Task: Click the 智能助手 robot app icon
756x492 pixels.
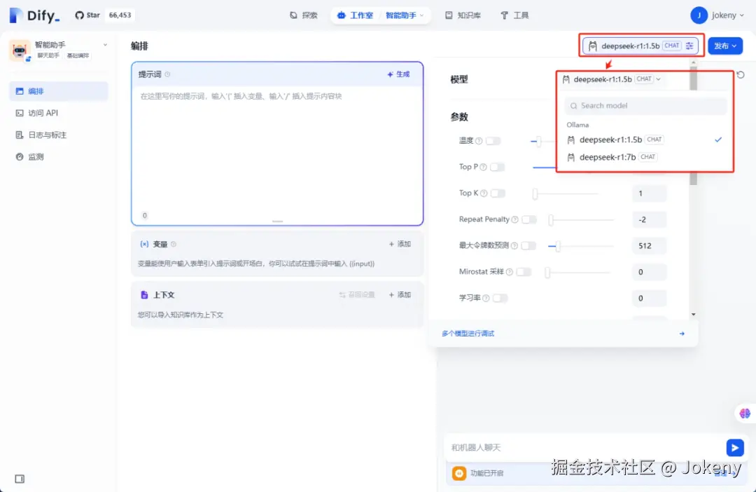Action: tap(20, 50)
